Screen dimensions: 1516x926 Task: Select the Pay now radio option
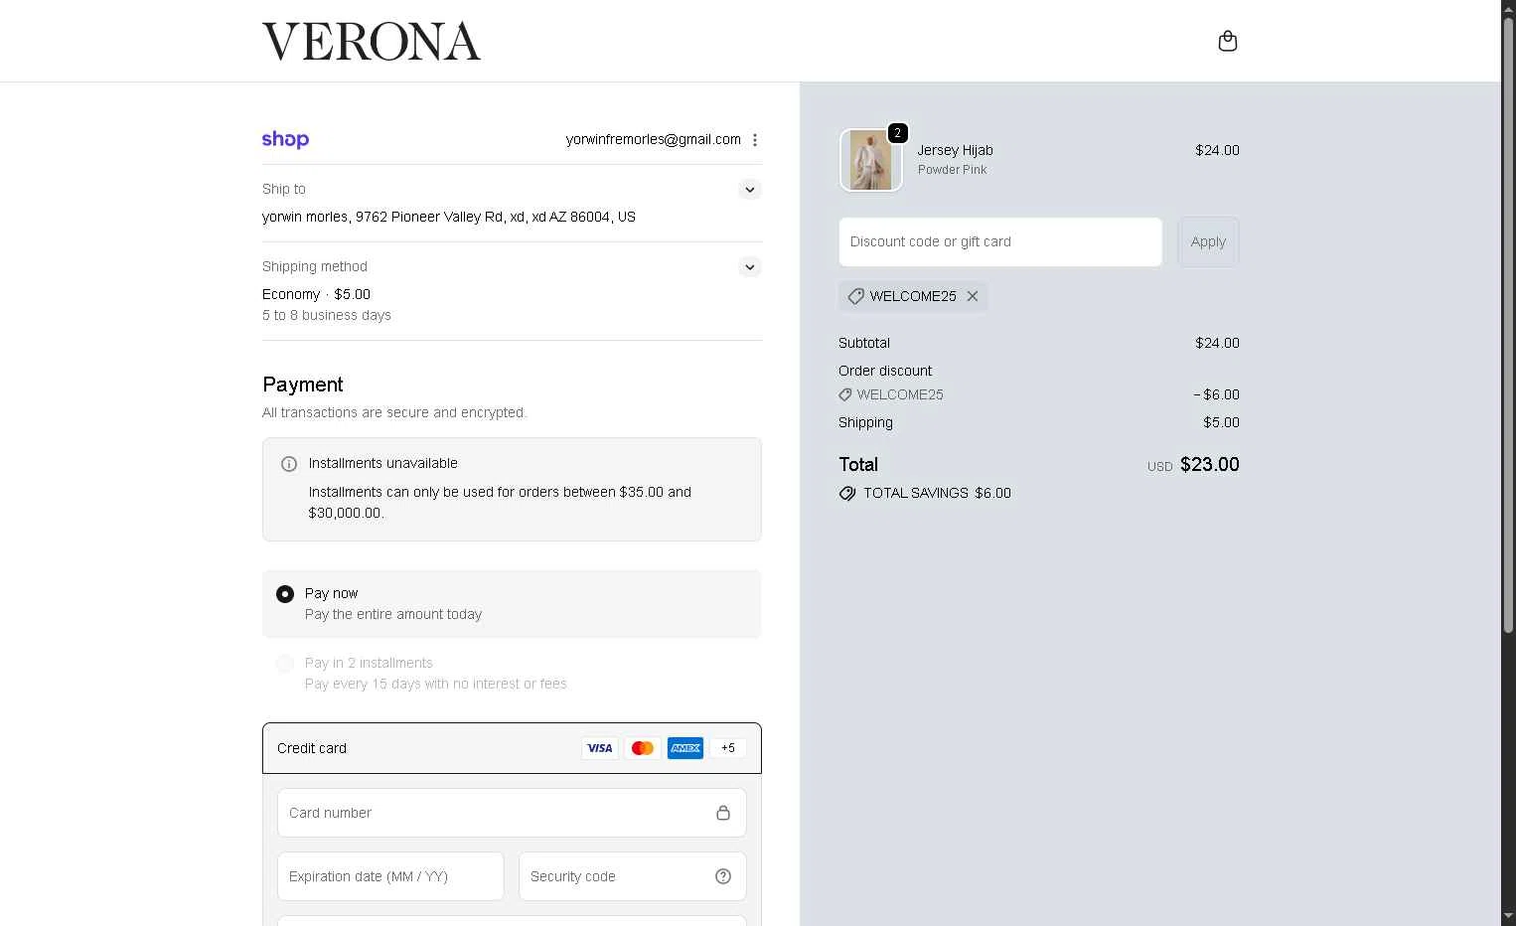click(x=285, y=594)
